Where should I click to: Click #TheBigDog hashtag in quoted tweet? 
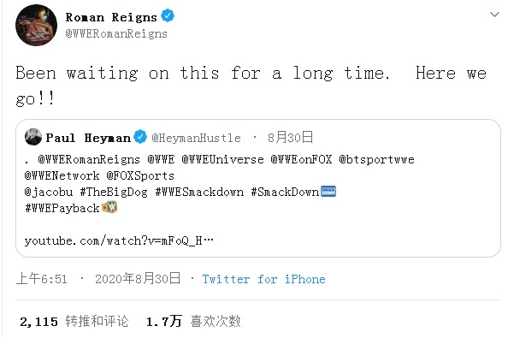[114, 193]
